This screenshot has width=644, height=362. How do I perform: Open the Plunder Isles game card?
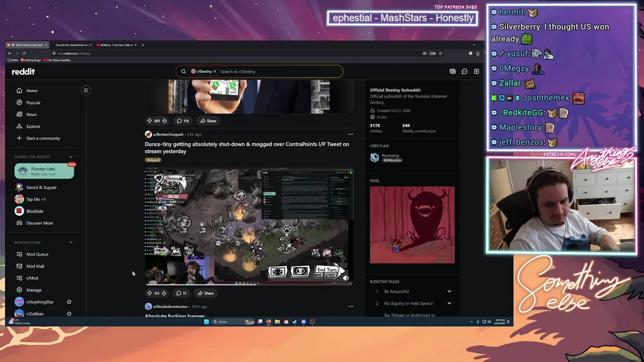tap(44, 171)
